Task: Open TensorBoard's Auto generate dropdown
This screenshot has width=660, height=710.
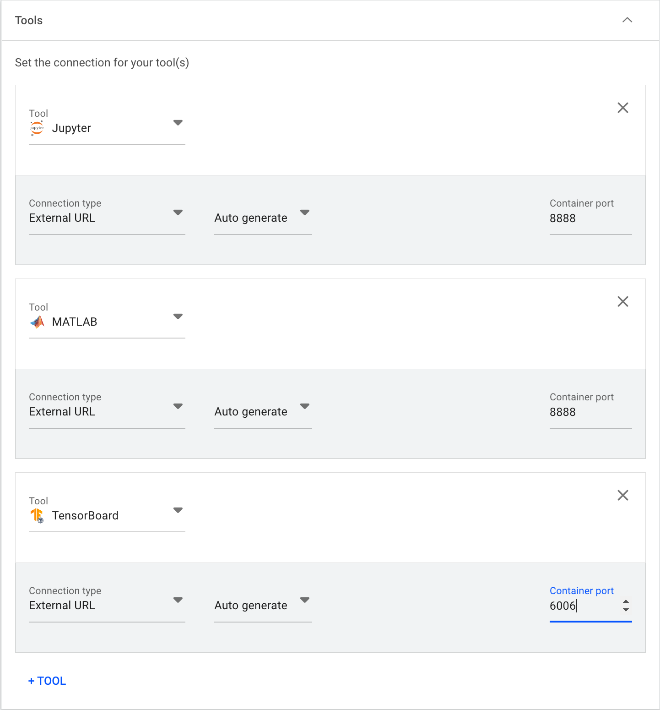Action: click(263, 606)
